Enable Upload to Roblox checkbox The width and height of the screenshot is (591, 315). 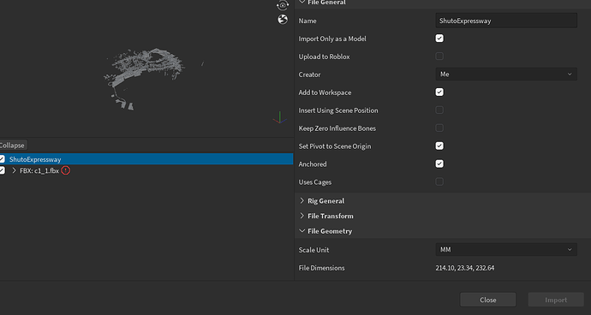[x=439, y=56]
